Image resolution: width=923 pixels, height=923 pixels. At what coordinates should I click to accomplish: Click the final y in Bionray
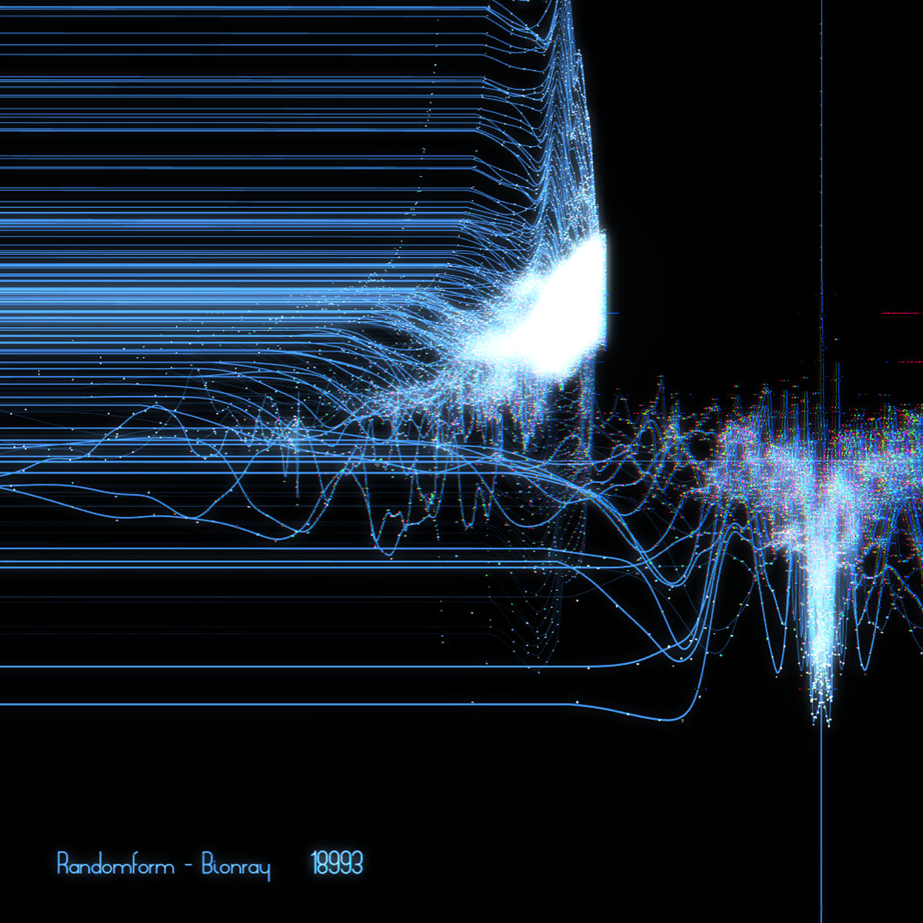264,868
